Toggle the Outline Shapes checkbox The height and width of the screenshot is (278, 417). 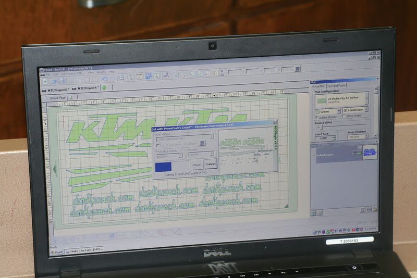[316, 117]
